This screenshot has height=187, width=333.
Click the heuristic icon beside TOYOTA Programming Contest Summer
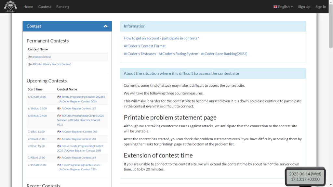coord(59,116)
